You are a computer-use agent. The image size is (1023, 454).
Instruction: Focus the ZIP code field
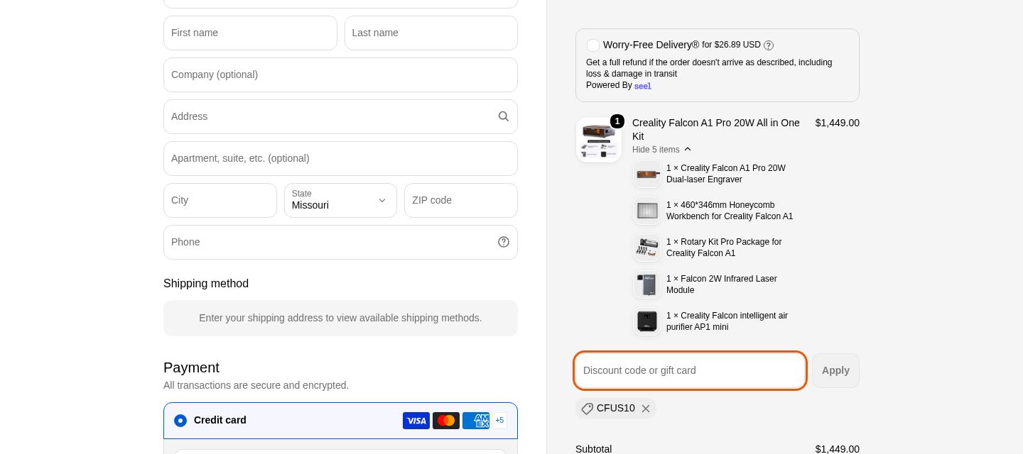461,200
